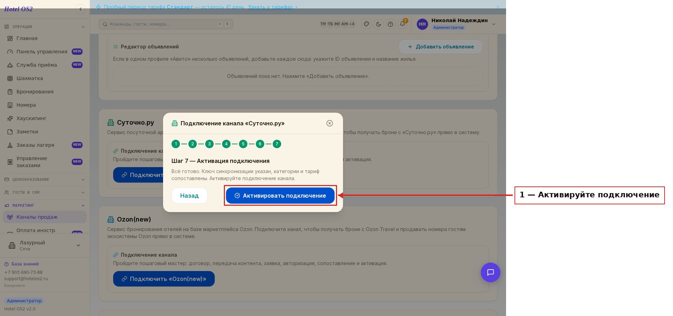Expand the Гости и CRM section
Viewport: 673px width, 316px height.
click(45, 192)
